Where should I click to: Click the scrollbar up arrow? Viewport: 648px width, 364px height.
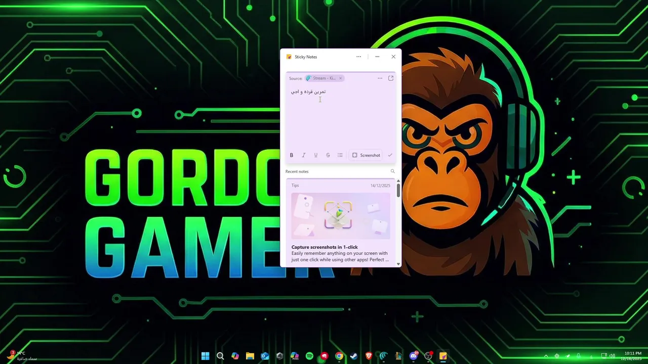point(398,181)
